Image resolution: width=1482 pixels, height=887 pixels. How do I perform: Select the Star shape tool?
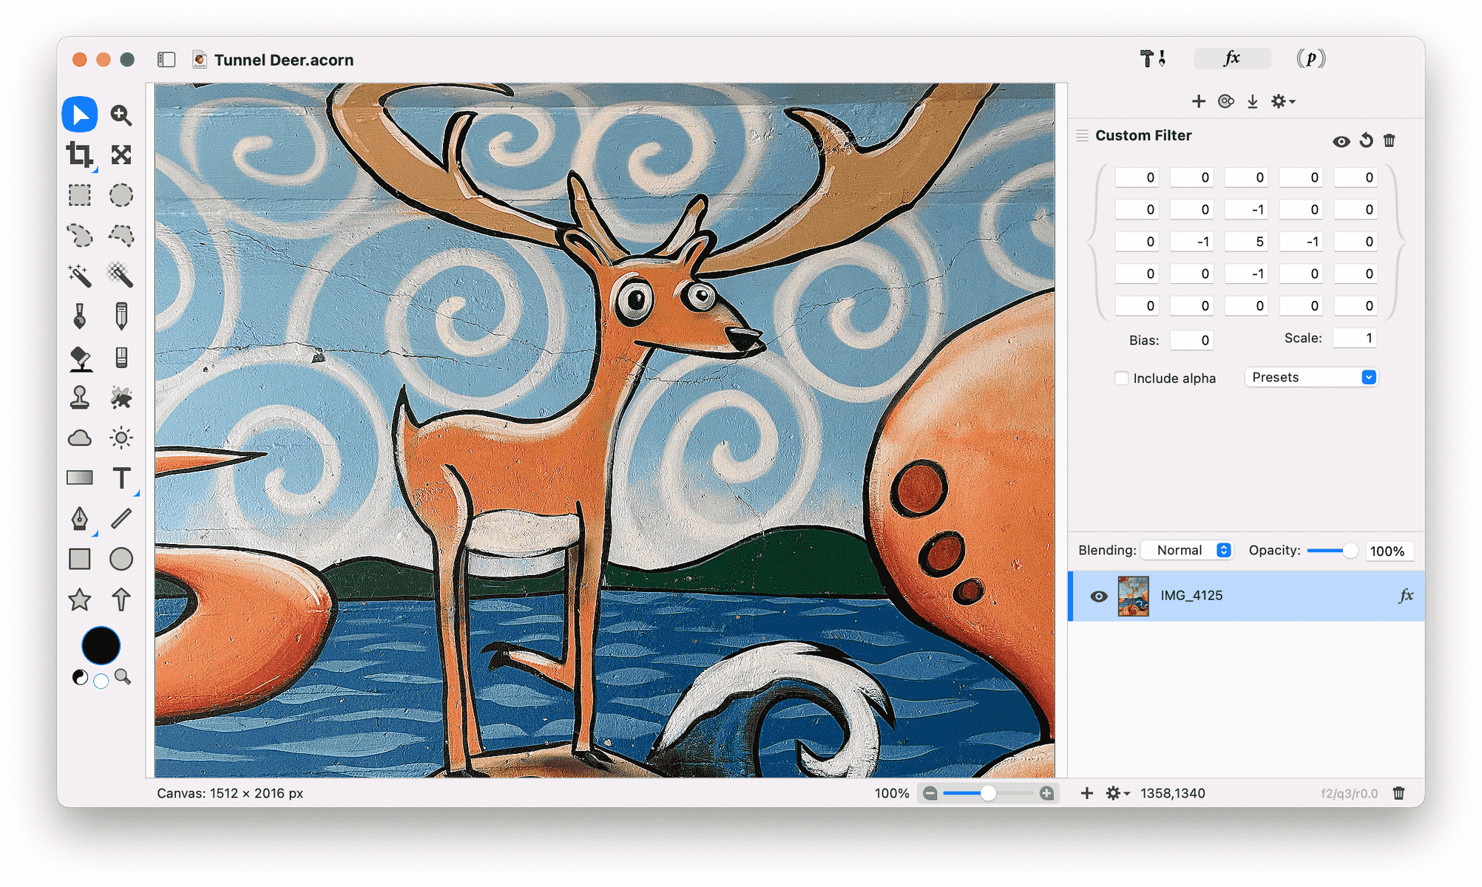[80, 599]
